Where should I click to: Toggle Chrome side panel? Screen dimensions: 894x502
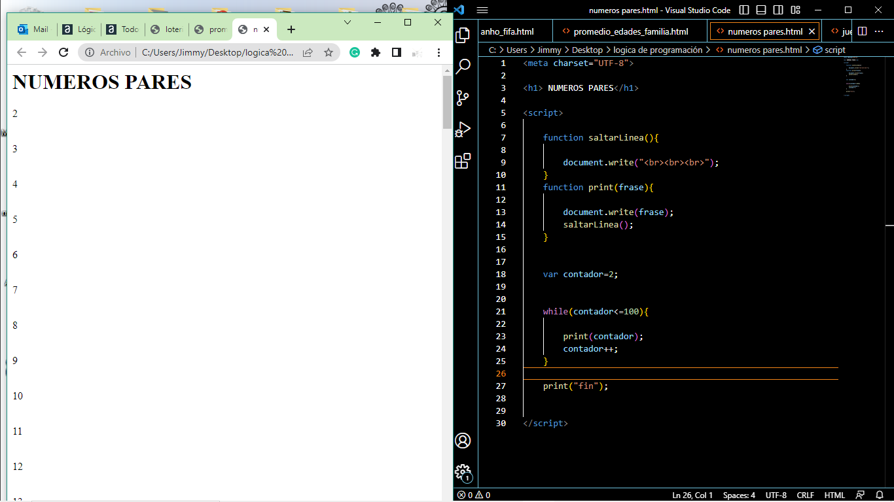[x=397, y=52]
